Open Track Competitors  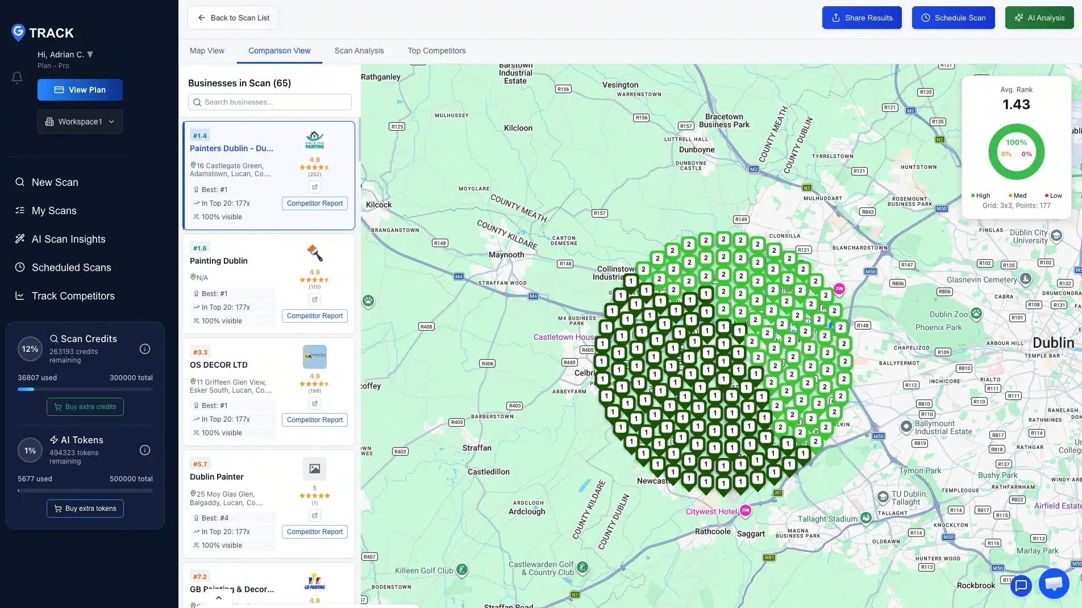(x=73, y=295)
